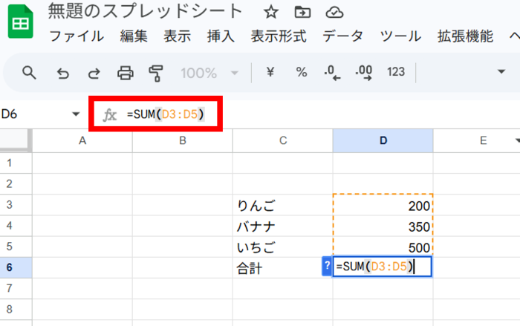Format as yen currency
Screen dimensions: 520x326
point(270,72)
